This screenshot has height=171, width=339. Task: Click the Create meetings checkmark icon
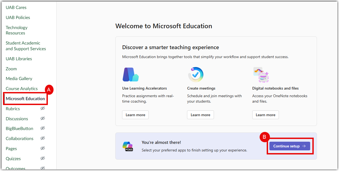click(x=195, y=75)
